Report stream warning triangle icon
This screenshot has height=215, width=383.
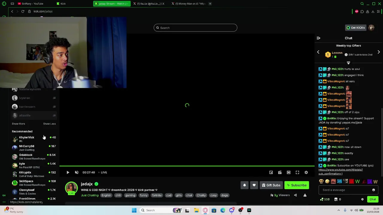pyautogui.click(x=305, y=195)
